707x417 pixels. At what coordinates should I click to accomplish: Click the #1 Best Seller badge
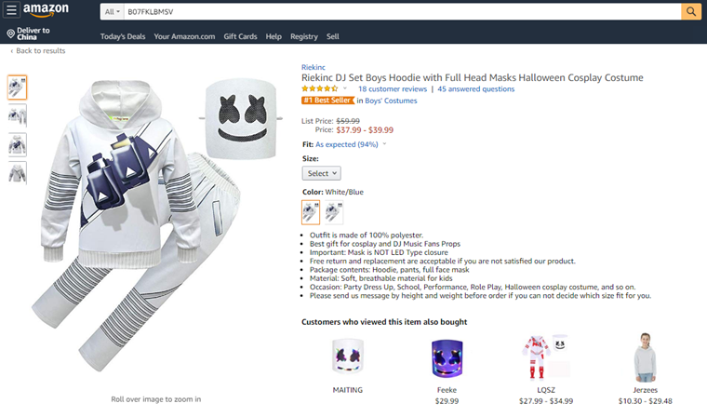coord(327,101)
